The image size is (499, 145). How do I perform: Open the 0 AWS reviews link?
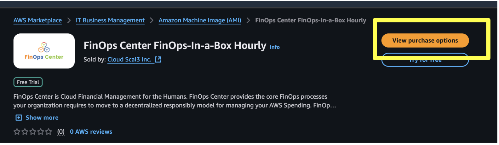pyautogui.click(x=91, y=132)
